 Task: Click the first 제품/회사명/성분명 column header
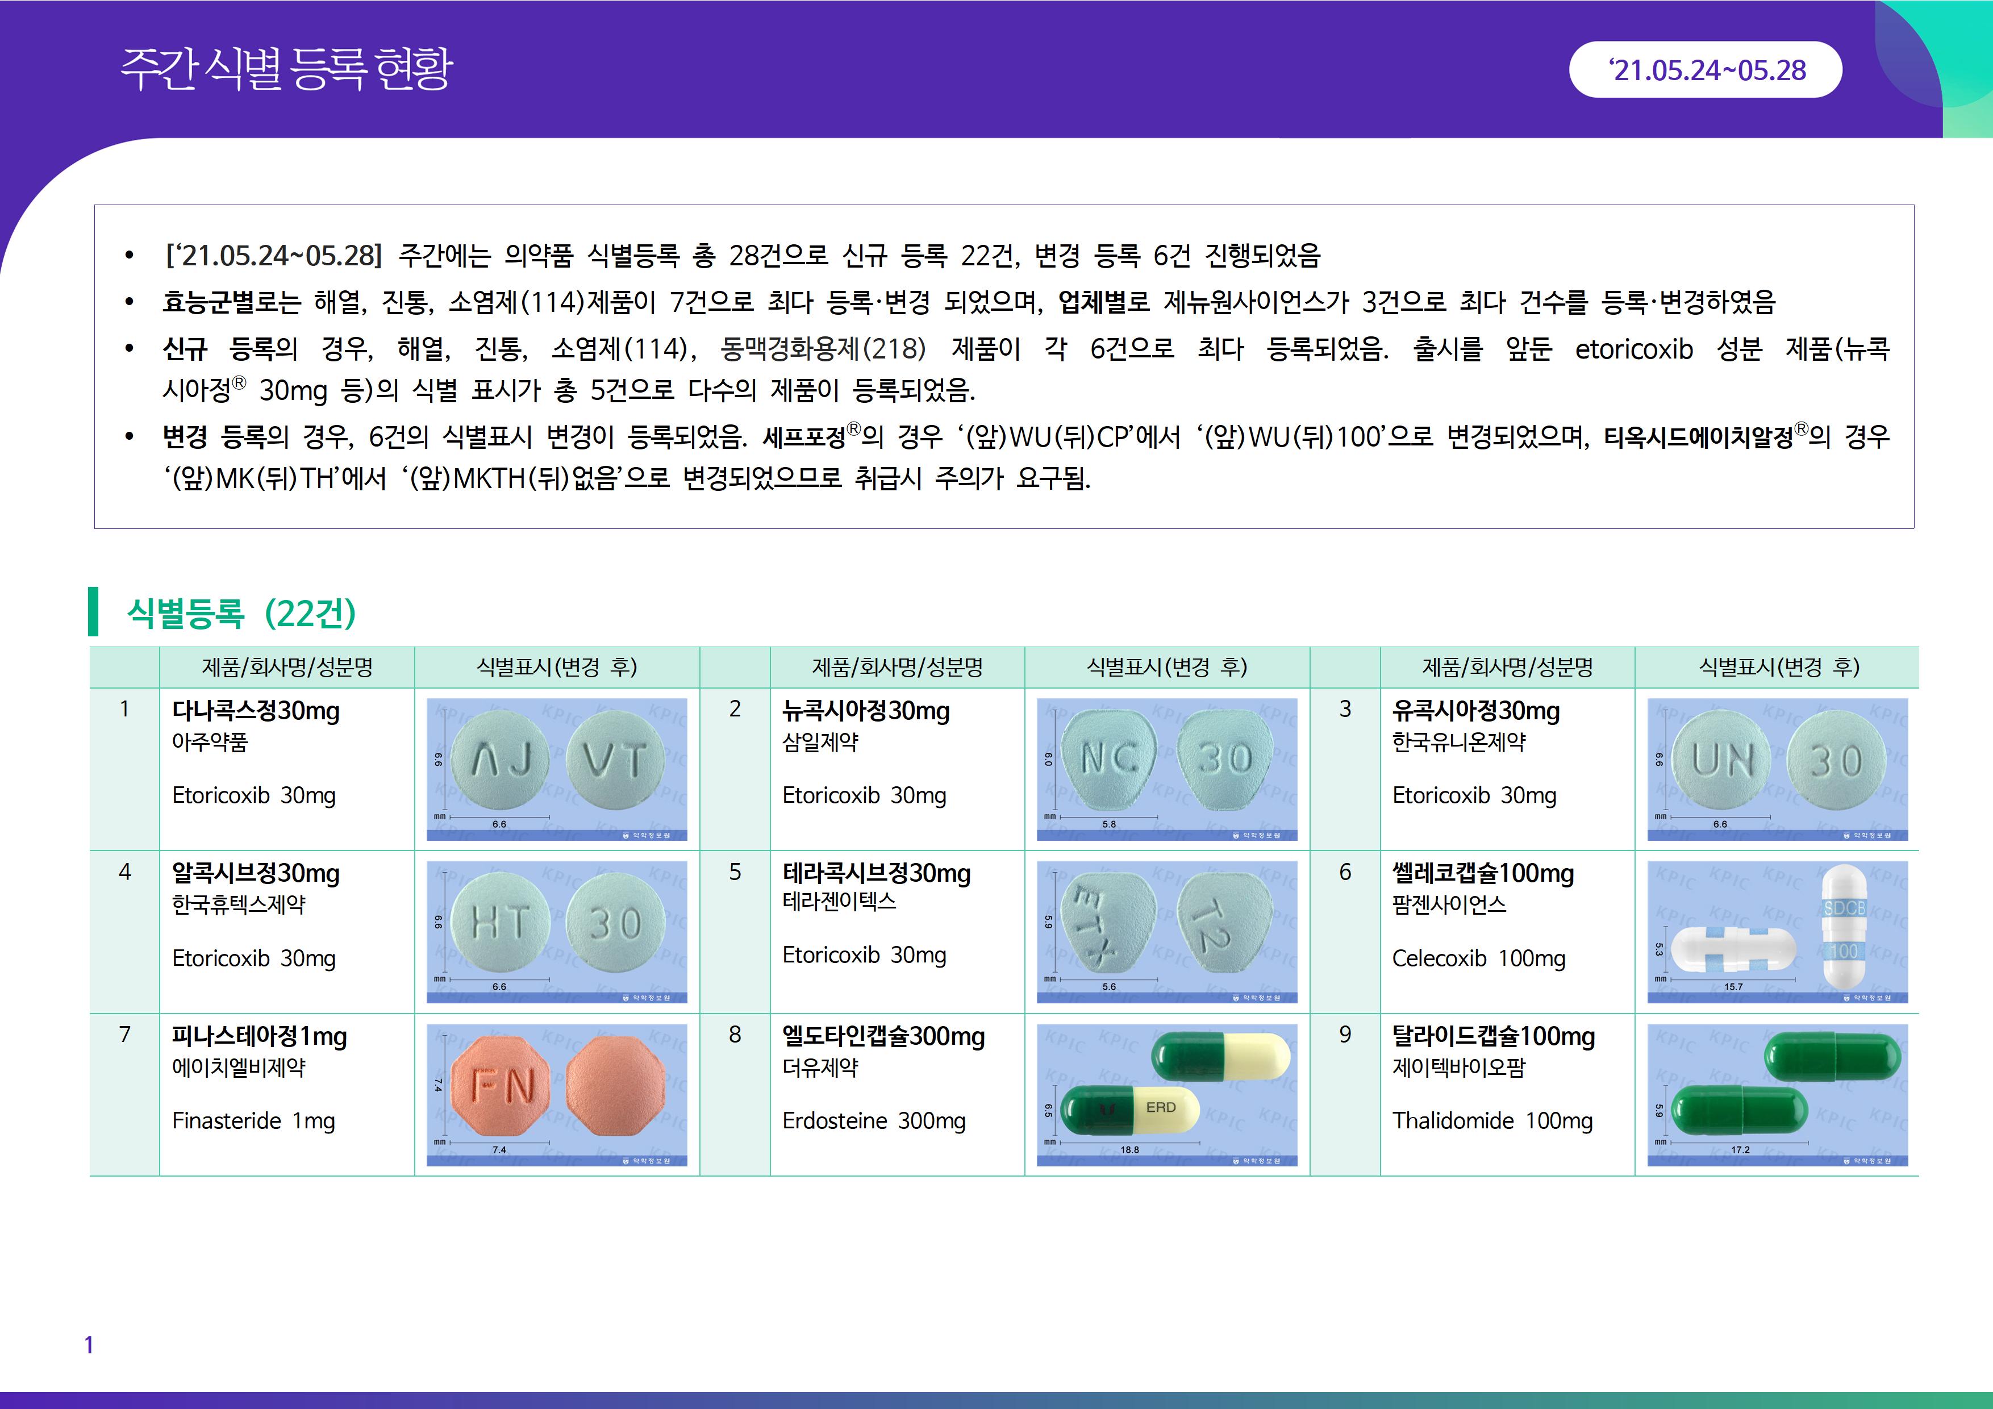pyautogui.click(x=286, y=667)
